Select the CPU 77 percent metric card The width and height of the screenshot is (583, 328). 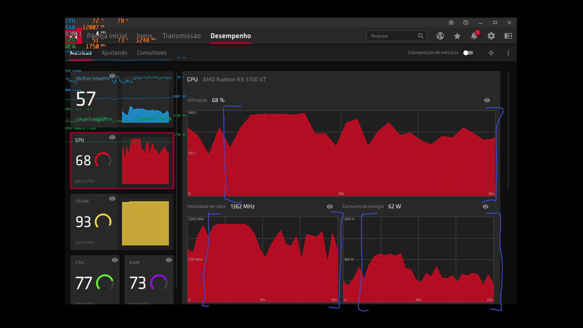(95, 280)
